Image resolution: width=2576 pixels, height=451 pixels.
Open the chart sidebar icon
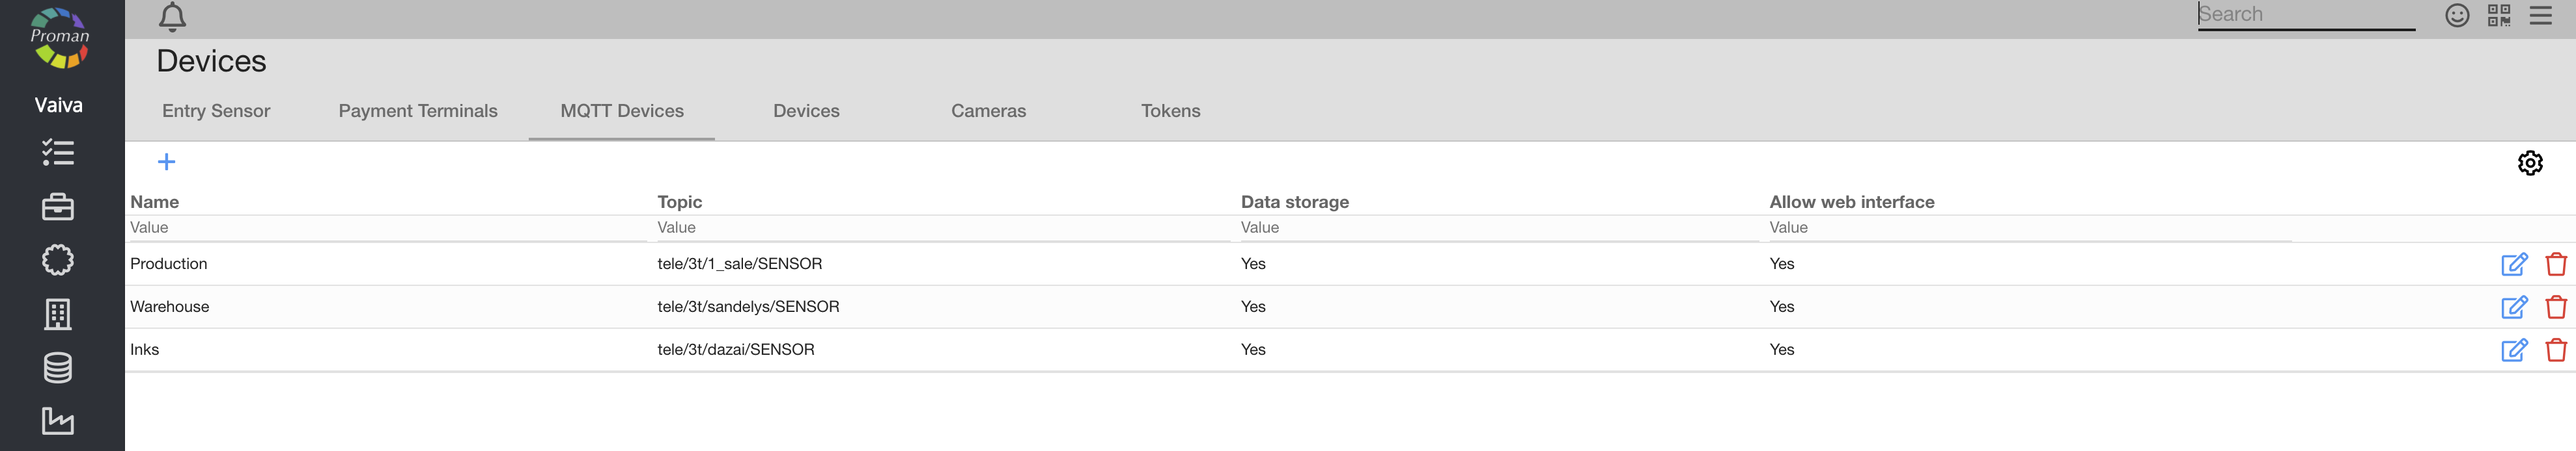(x=58, y=421)
